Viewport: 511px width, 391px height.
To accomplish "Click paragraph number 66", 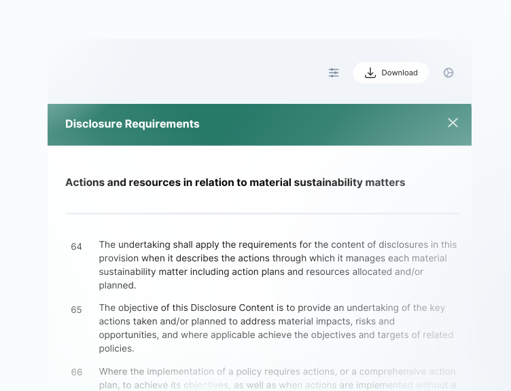I will [76, 372].
